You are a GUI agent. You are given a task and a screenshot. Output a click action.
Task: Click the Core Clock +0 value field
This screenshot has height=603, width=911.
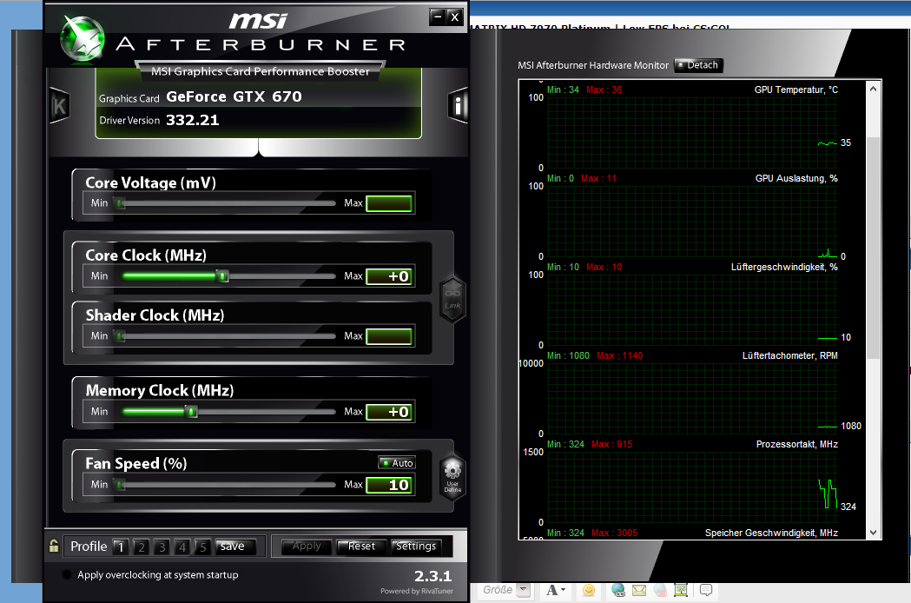[x=389, y=276]
